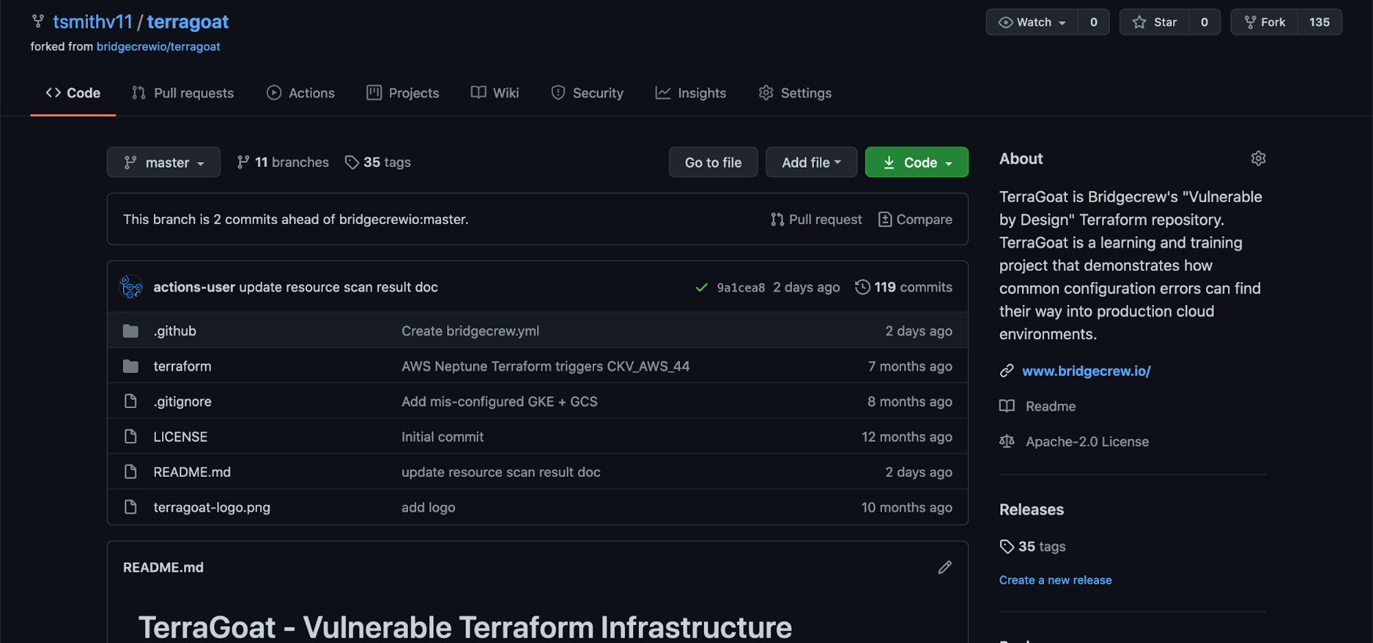The image size is (1373, 643).
Task: Open terragoat-logo.png file name
Action: (x=212, y=507)
